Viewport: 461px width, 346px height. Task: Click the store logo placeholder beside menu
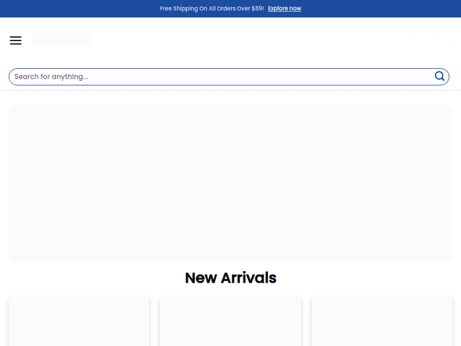61,39
